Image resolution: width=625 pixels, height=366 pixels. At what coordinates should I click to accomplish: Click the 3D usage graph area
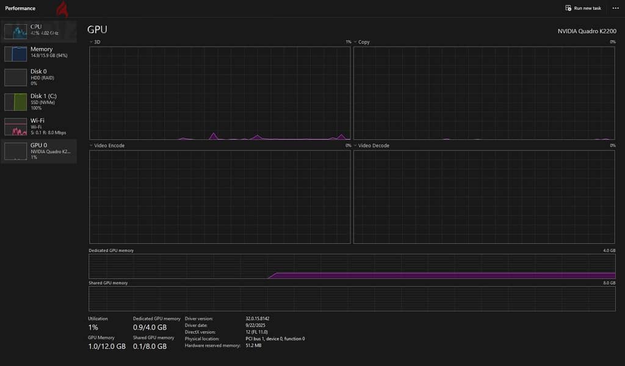pyautogui.click(x=220, y=93)
